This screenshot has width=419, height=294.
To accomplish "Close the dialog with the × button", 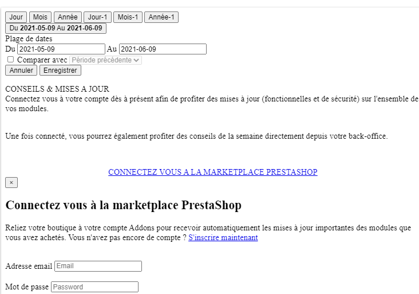I will (x=11, y=182).
